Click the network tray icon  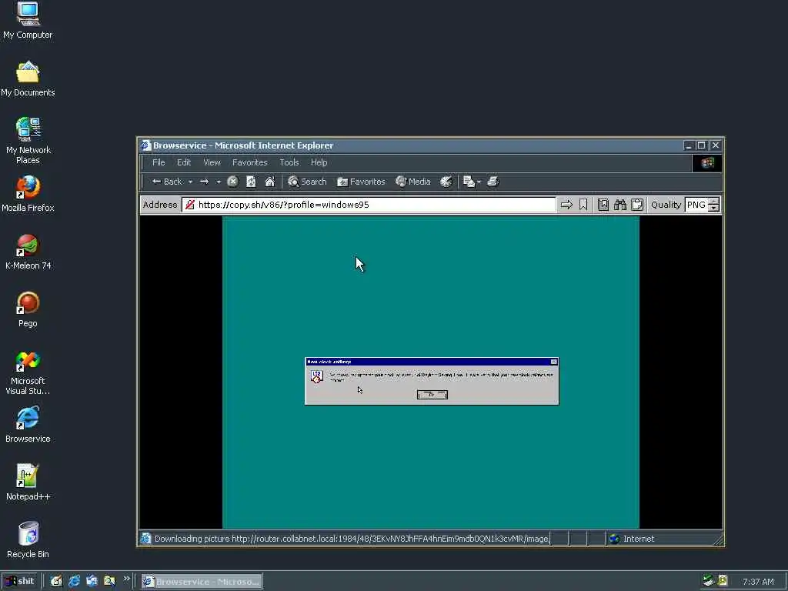point(709,581)
